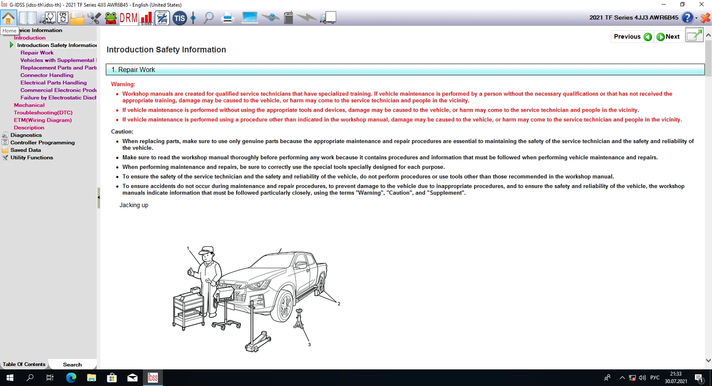Open Microsoft Edge from taskbar
This screenshot has height=386, width=712.
click(x=71, y=378)
